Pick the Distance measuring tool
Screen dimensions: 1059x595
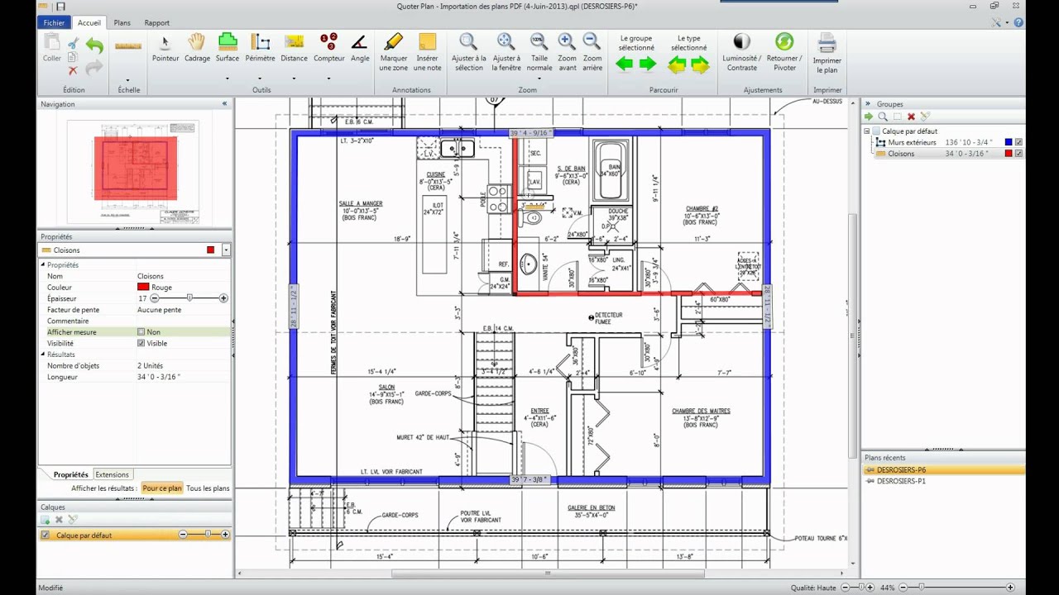(x=294, y=48)
